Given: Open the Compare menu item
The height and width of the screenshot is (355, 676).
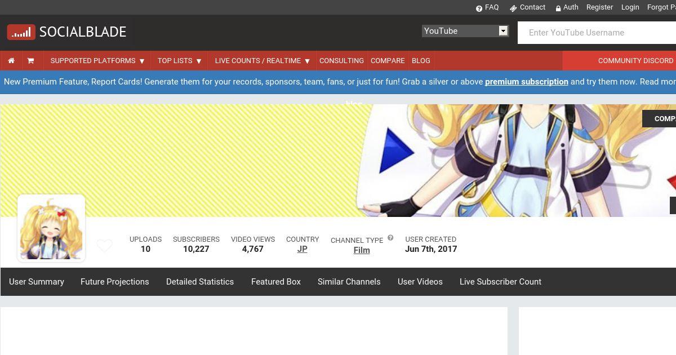Looking at the screenshot, I should [388, 61].
